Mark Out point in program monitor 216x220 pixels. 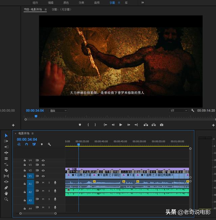tap(95, 125)
